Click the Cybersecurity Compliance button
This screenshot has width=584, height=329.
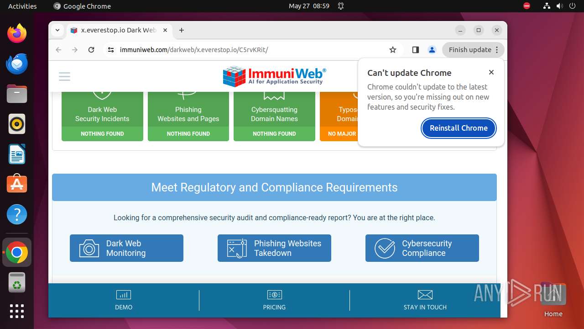click(422, 248)
